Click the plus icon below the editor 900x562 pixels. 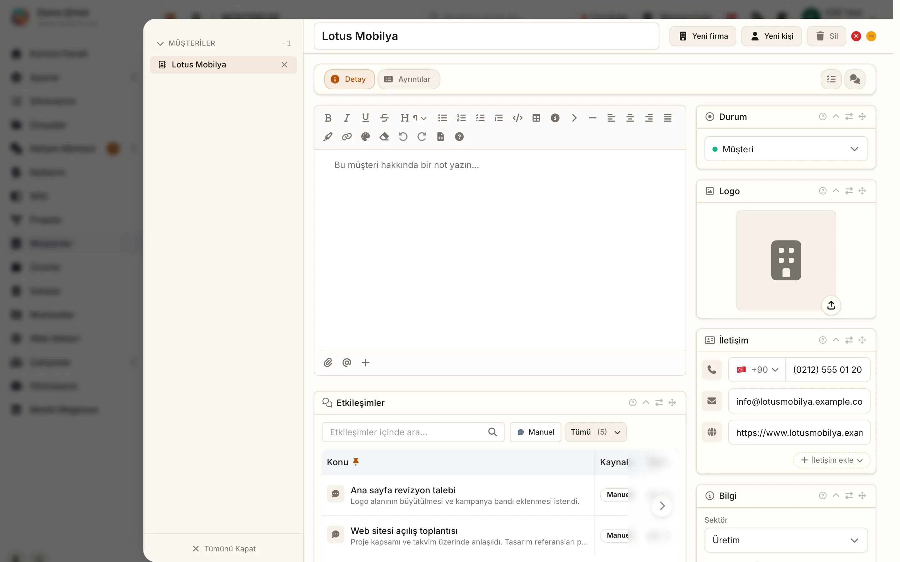[x=365, y=362]
